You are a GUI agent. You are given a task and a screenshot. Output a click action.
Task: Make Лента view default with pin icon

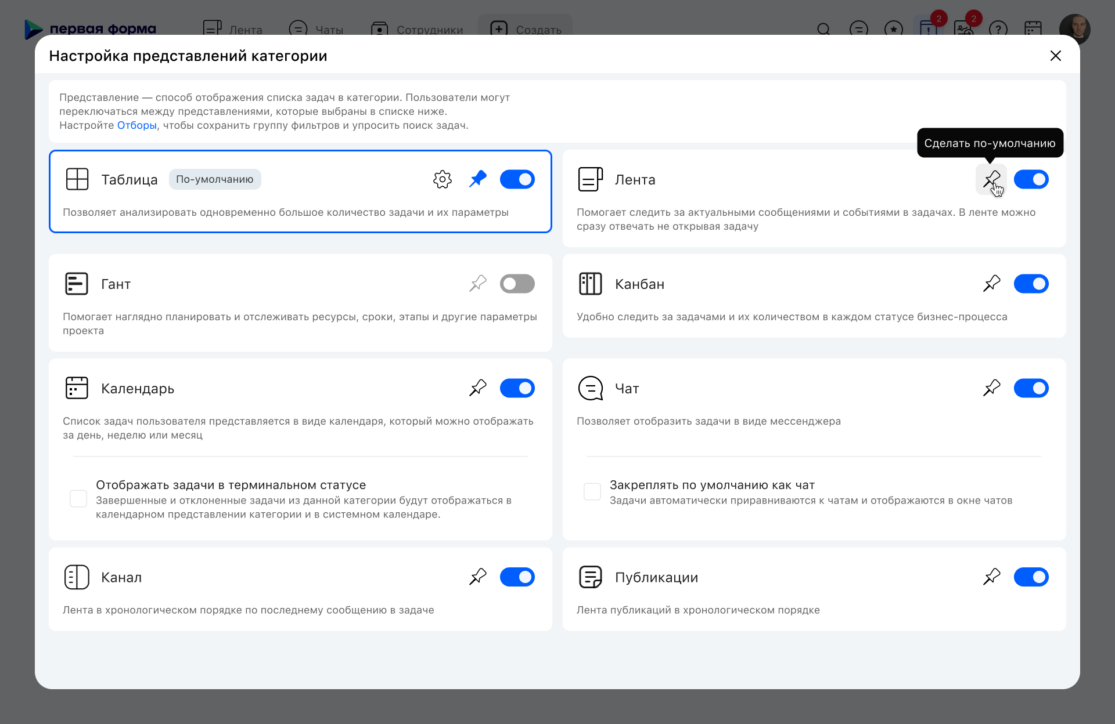tap(991, 179)
